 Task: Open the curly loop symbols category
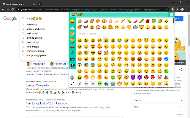(x=72, y=59)
